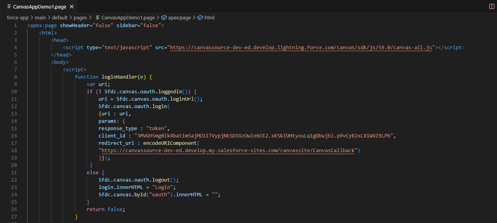Click "main" in the breadcrumb path

click(40, 17)
